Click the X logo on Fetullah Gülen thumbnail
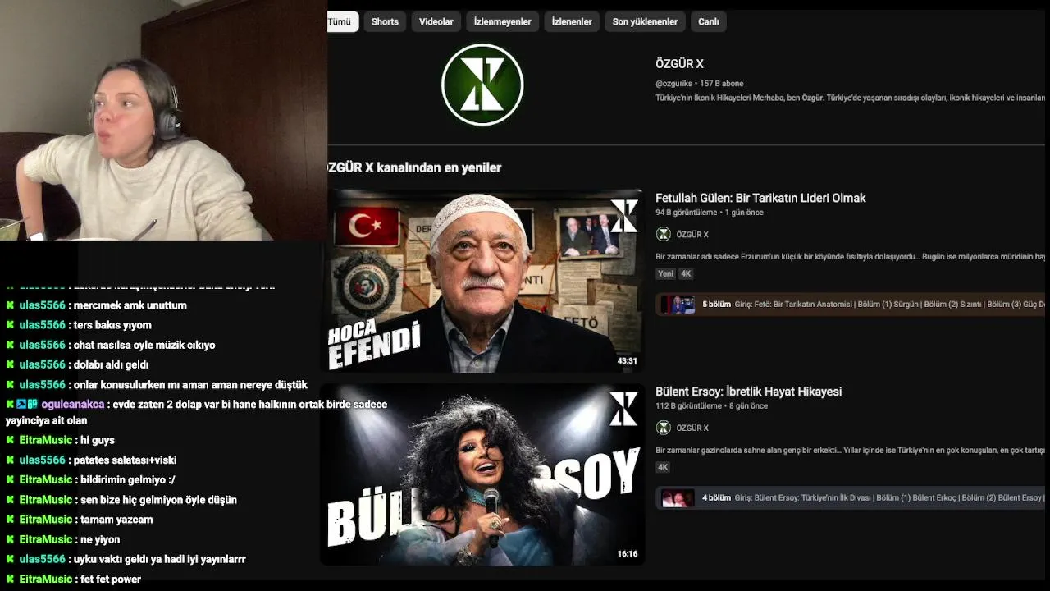Viewport: 1050px width, 591px height. [x=624, y=216]
